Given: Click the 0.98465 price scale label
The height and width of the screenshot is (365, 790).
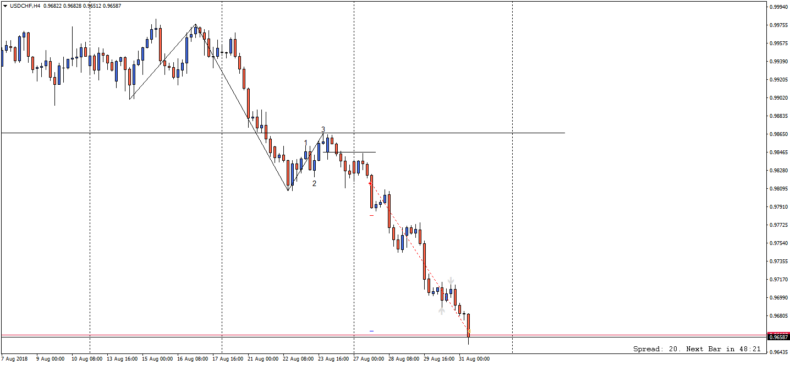Looking at the screenshot, I should click(x=778, y=152).
